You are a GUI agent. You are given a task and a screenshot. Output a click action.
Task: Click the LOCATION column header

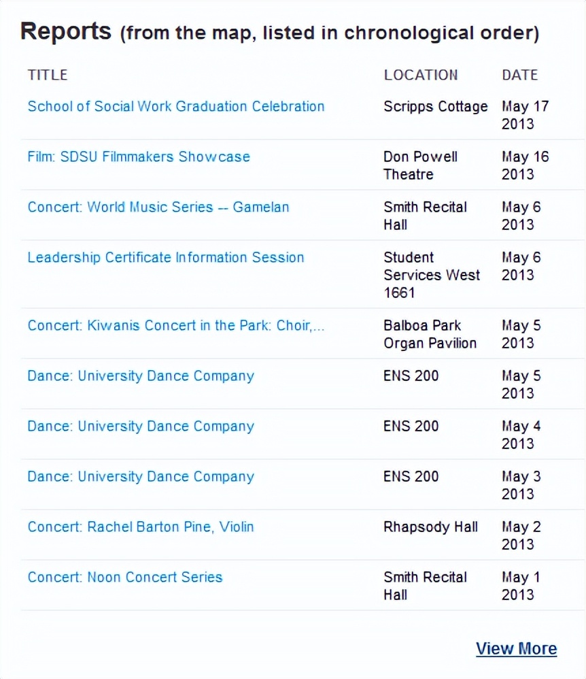pyautogui.click(x=421, y=75)
